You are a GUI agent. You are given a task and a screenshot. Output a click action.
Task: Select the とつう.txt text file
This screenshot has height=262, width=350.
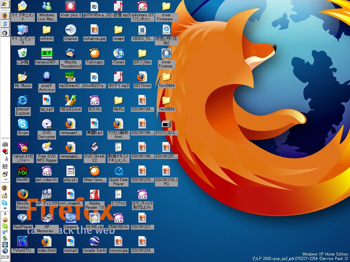coord(118,197)
